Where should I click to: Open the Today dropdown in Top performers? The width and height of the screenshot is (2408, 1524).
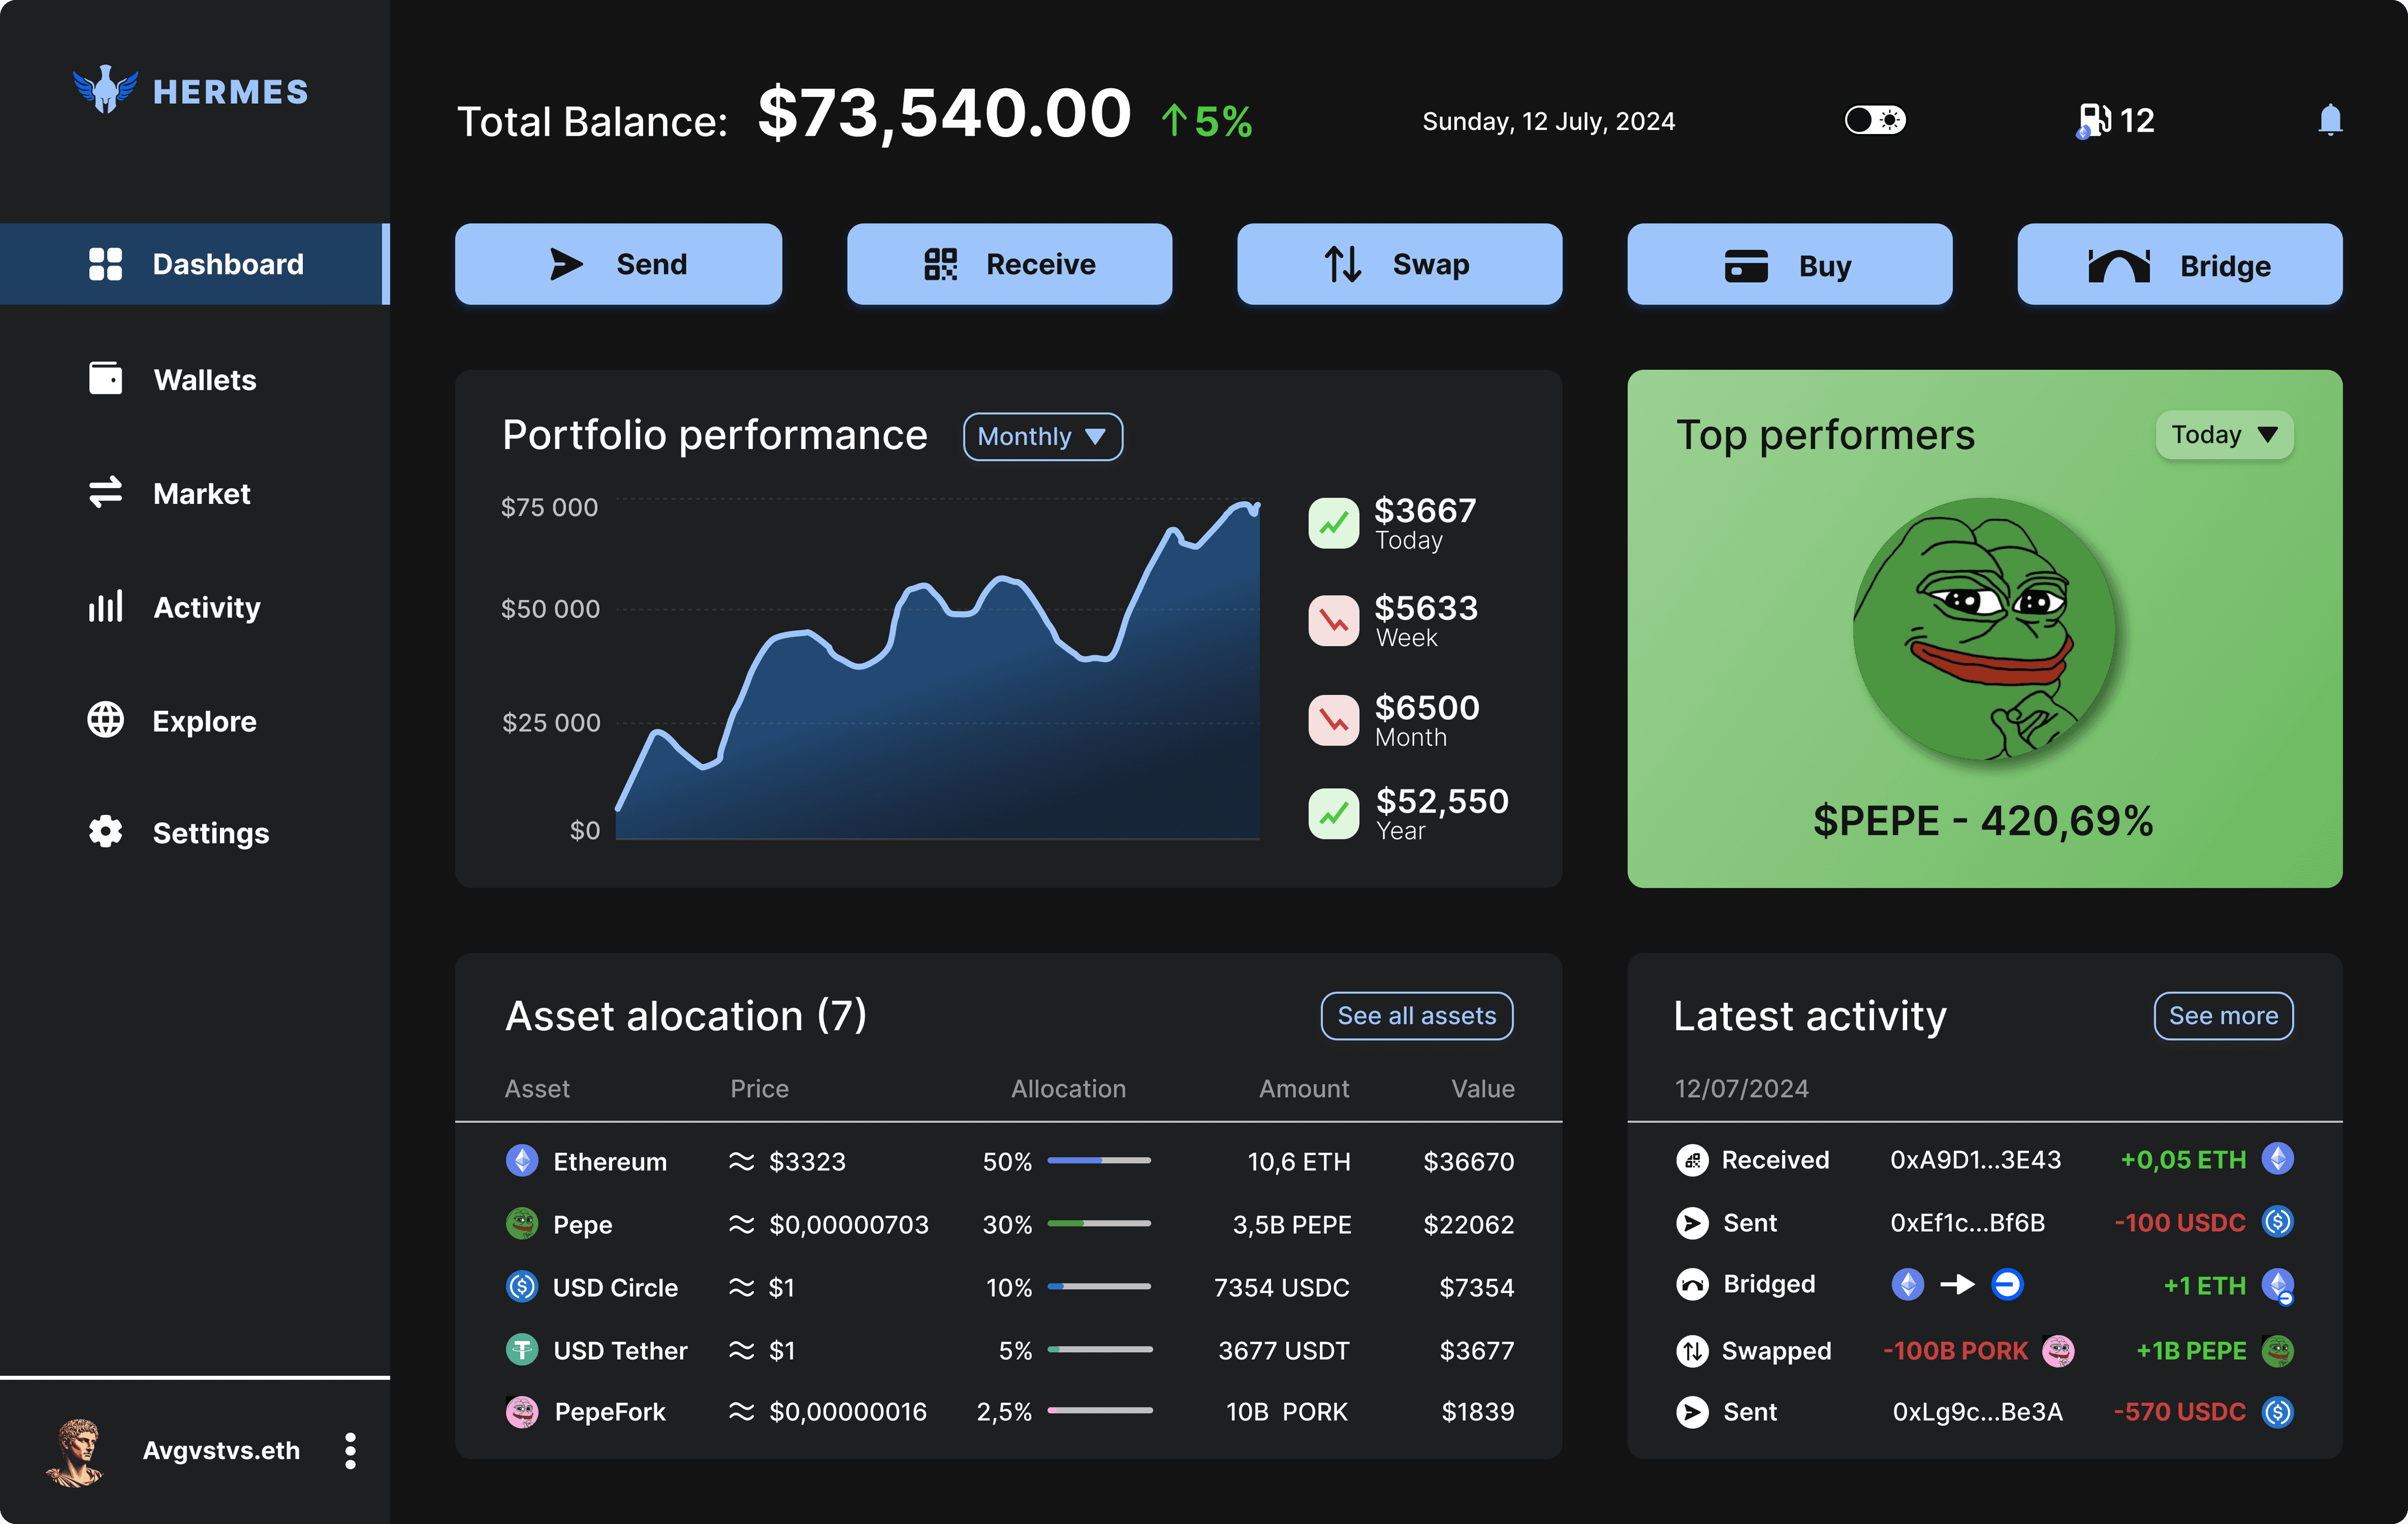pos(2224,435)
